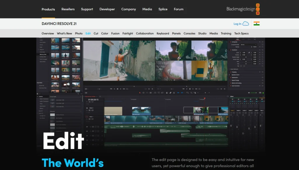Click the blue flag icon in timeline toolbar

[178, 93]
